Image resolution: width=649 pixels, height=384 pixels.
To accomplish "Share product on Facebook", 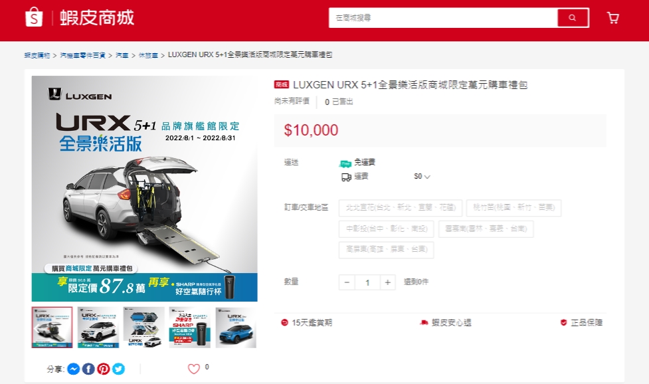I will (x=88, y=369).
